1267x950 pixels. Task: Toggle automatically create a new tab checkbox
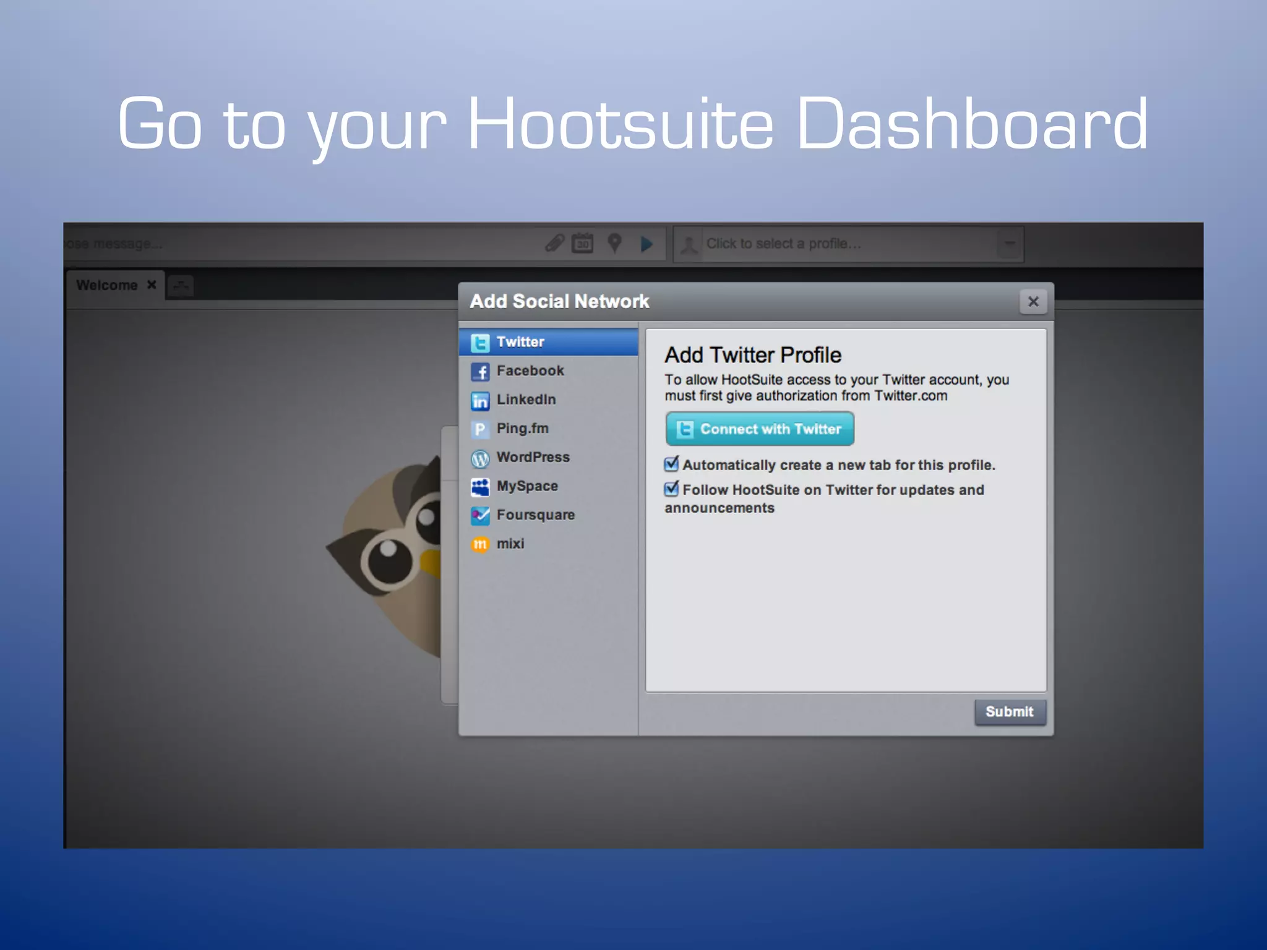671,464
